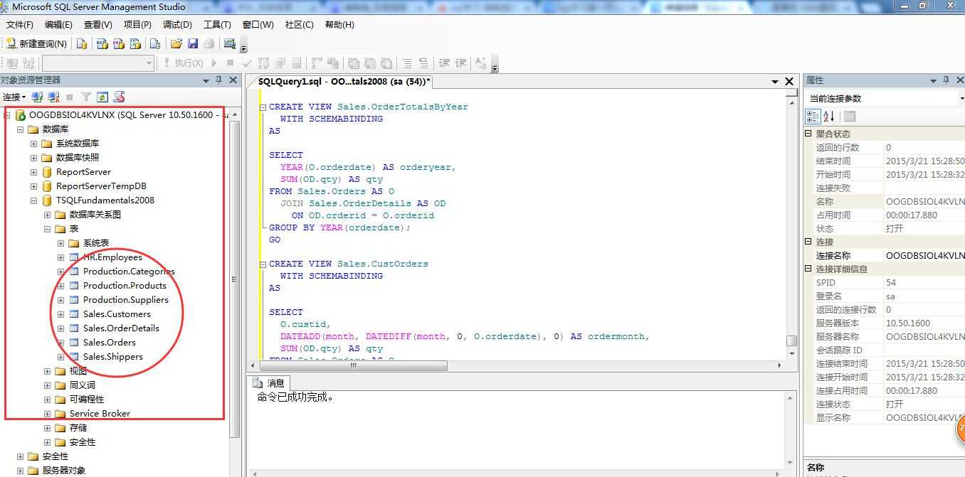Collapse the TSQLFundamentals2008 database node
Image resolution: width=965 pixels, height=477 pixels.
(x=33, y=200)
